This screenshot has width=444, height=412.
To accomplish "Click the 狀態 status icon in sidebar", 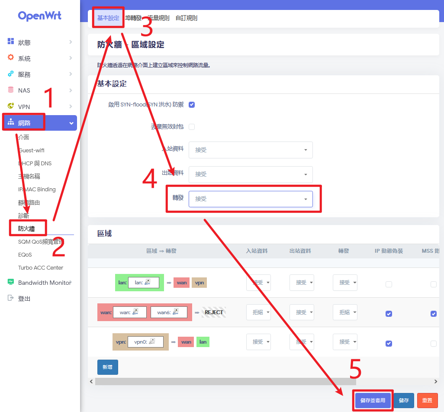I will click(x=11, y=42).
